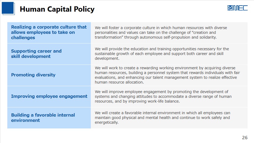The height and width of the screenshot is (143, 254).
Task: Click the 'Building a favorable internal environment' cell
Action: point(49,118)
